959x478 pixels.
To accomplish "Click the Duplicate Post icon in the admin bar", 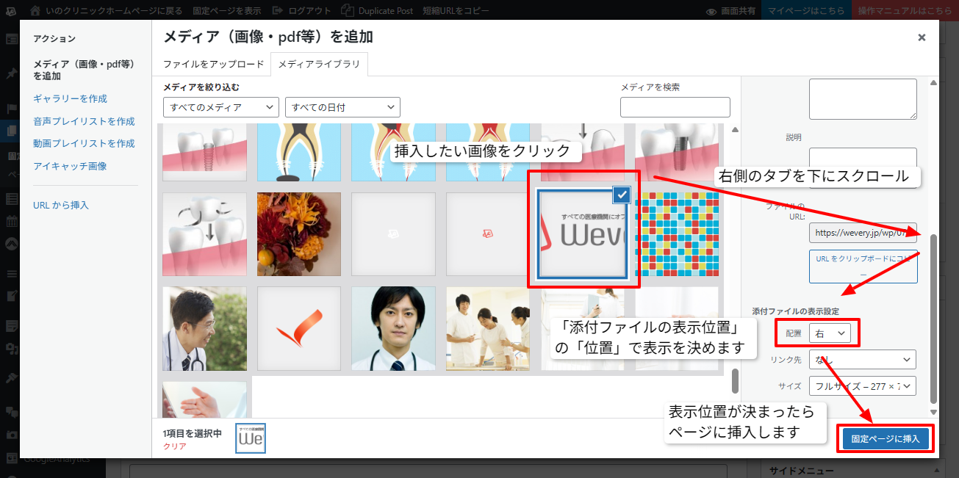I will [347, 11].
